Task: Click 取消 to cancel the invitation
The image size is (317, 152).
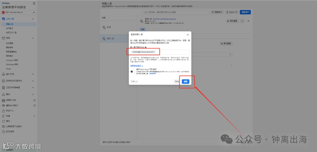Action: (x=177, y=82)
